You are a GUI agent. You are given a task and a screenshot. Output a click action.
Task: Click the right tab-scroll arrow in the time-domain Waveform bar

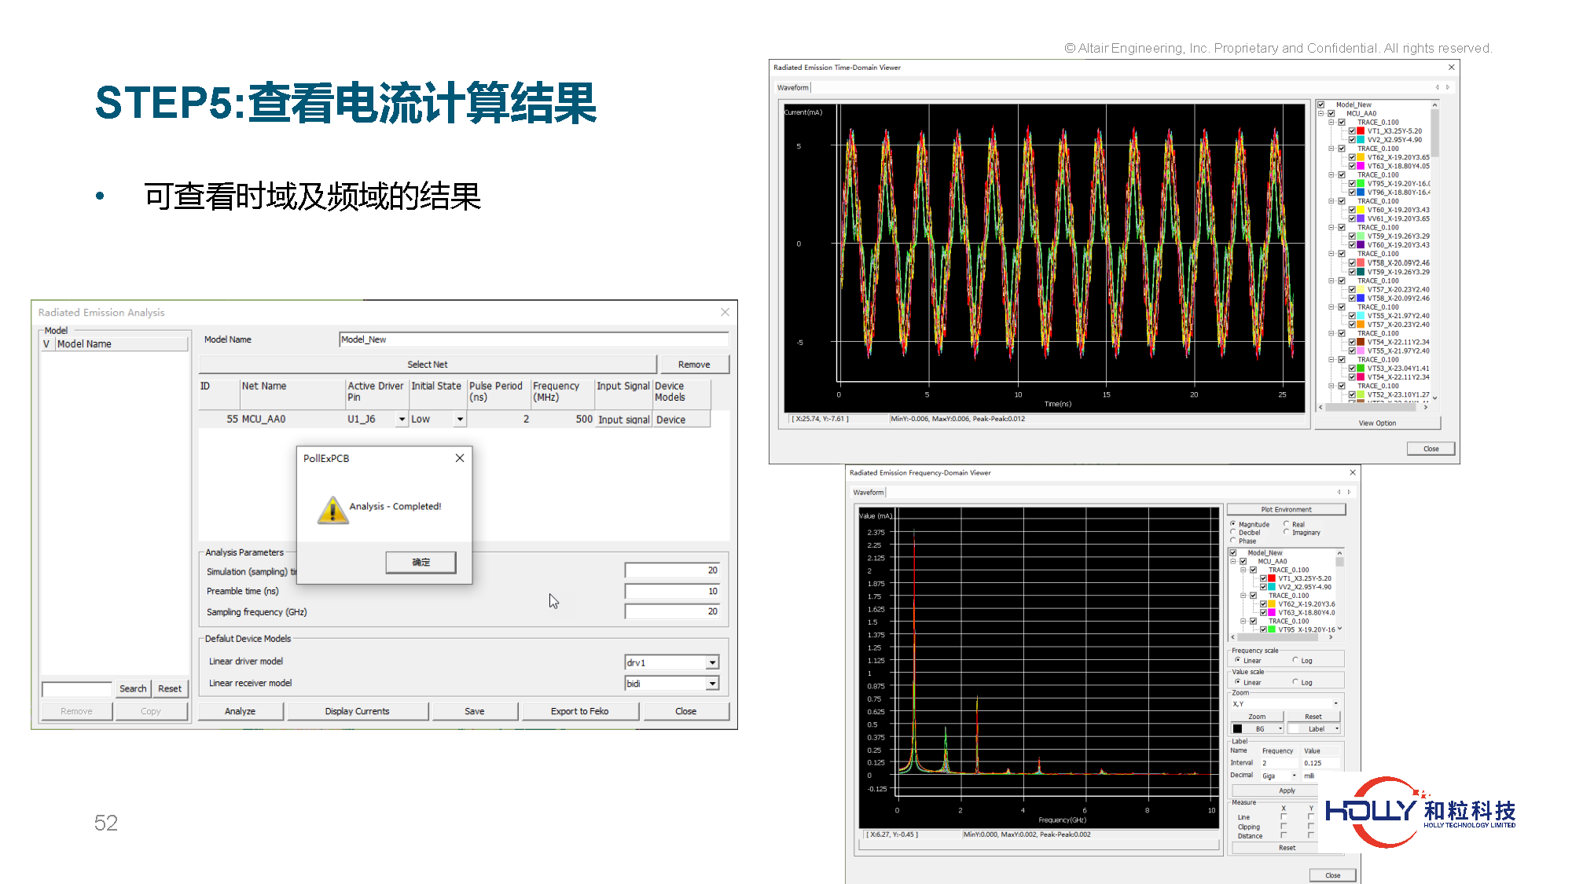pyautogui.click(x=1448, y=87)
